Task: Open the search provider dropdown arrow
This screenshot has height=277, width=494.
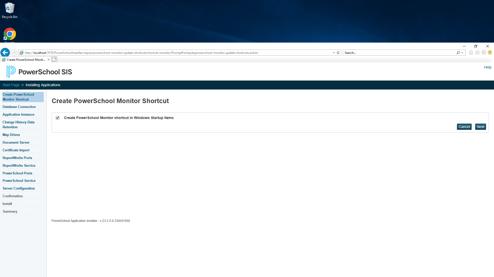Action: coord(462,53)
